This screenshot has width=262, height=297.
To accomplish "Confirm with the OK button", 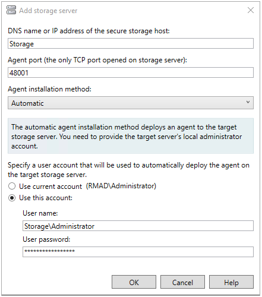I will click(134, 282).
